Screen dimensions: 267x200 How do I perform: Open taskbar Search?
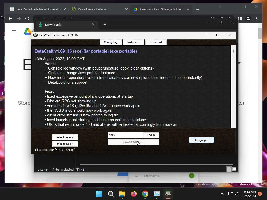pos(111,194)
